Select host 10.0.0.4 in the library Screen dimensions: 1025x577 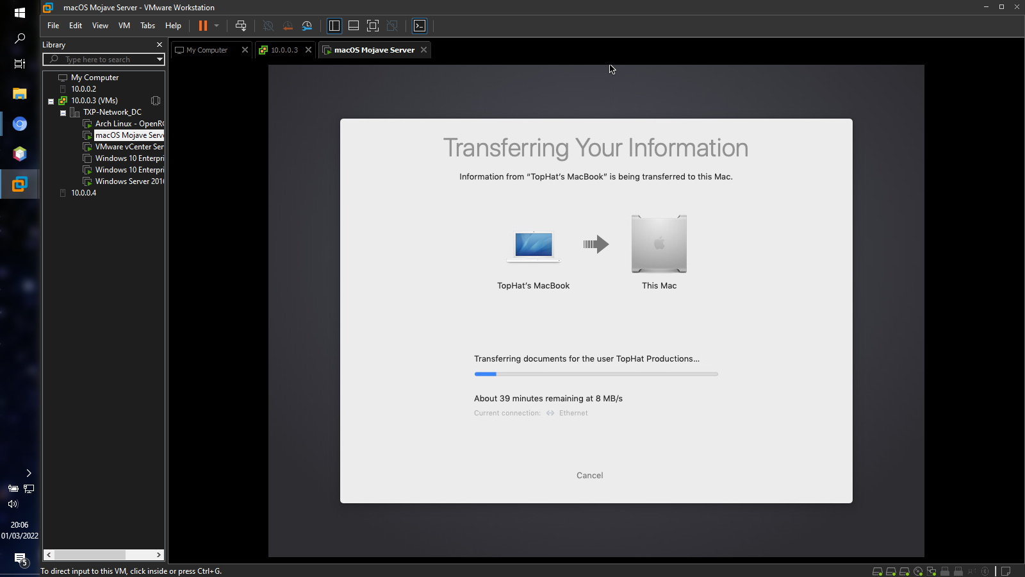point(83,193)
